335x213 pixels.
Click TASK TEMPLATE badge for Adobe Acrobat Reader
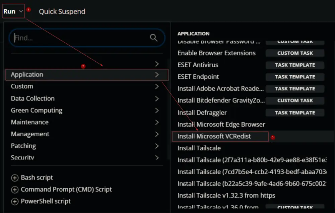295,89
